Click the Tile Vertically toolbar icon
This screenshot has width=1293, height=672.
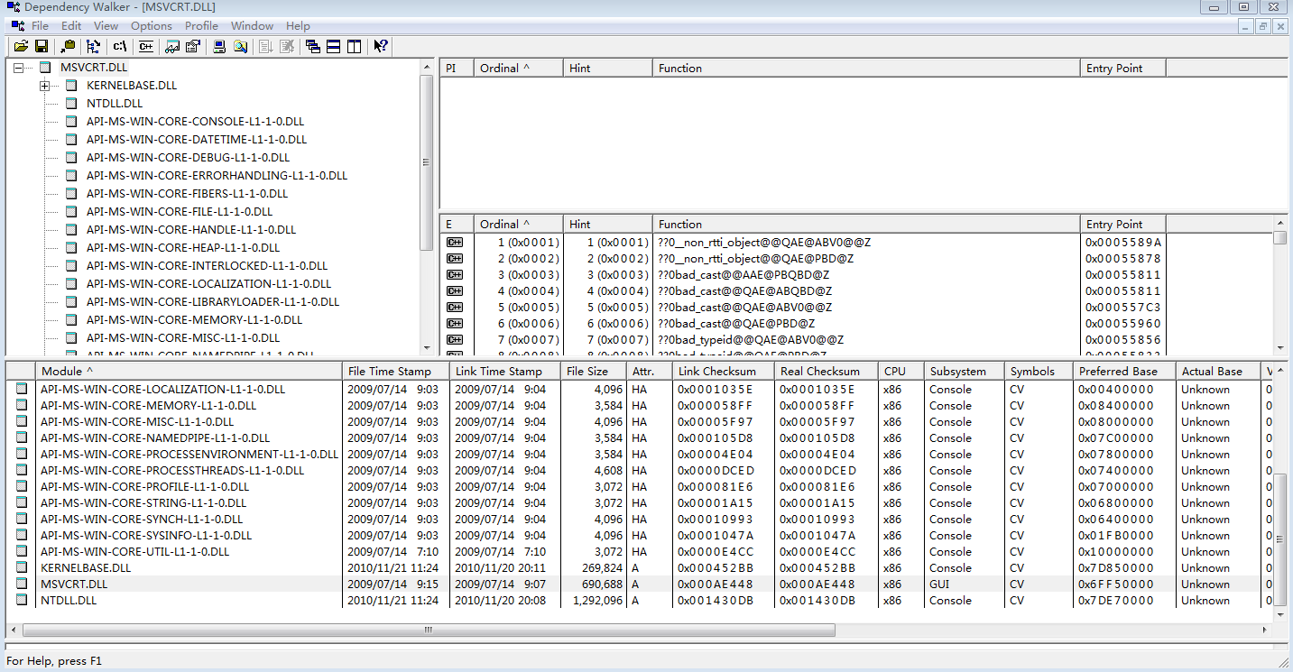(354, 46)
